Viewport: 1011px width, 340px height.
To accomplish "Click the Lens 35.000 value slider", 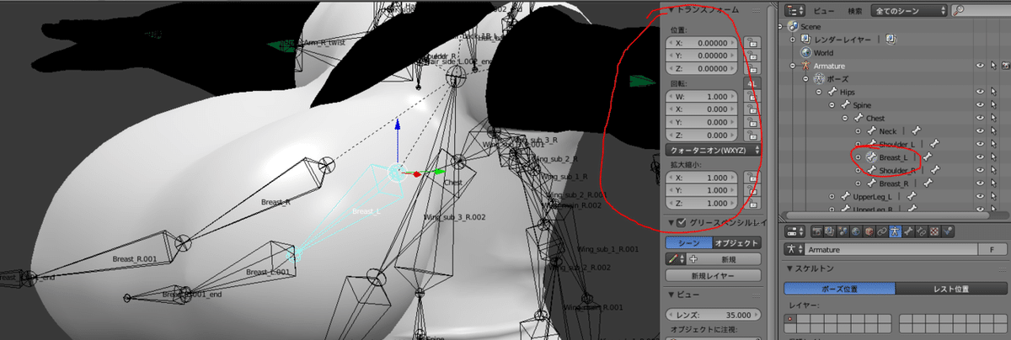I will point(714,313).
